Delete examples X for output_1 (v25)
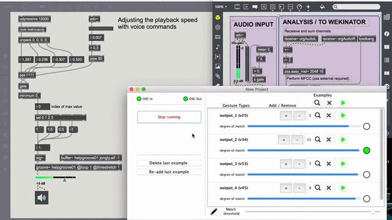 coord(329,116)
